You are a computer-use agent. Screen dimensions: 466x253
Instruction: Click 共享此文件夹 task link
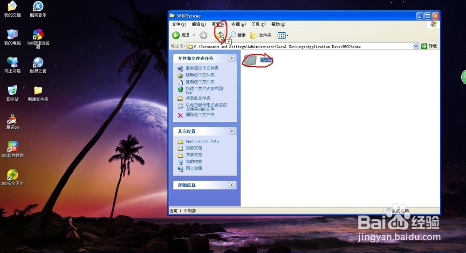pyautogui.click(x=198, y=98)
